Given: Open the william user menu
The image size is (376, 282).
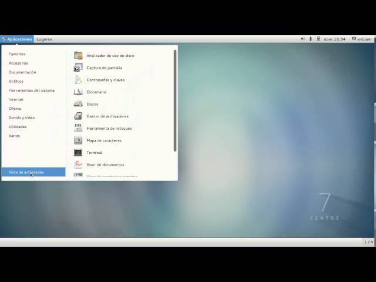Looking at the screenshot, I should [x=362, y=39].
